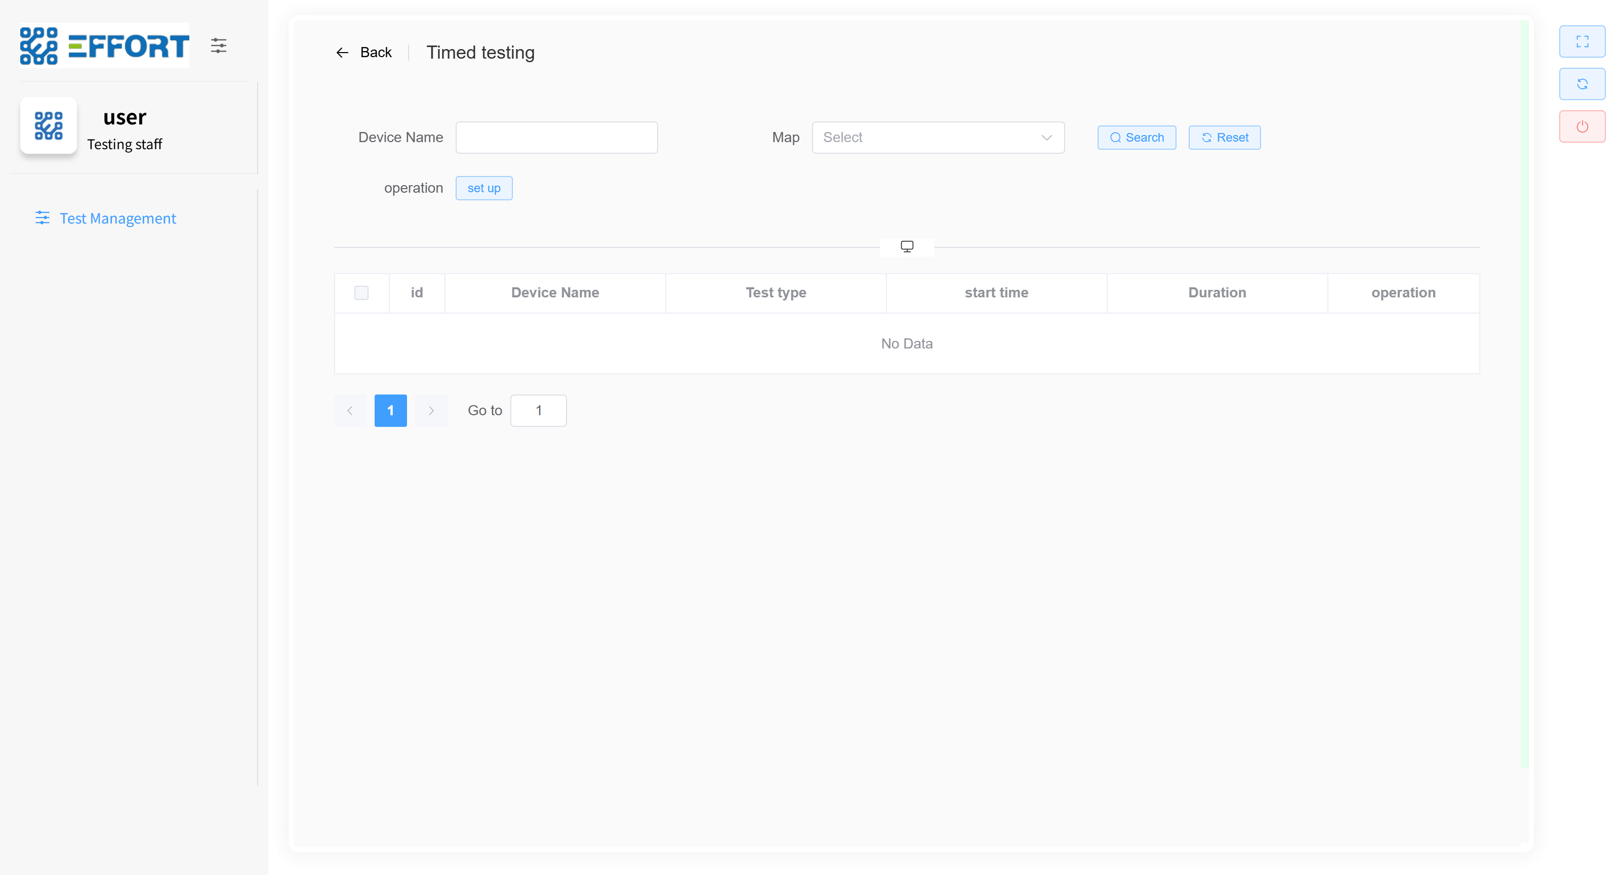Click the user avatar icon

(x=49, y=125)
